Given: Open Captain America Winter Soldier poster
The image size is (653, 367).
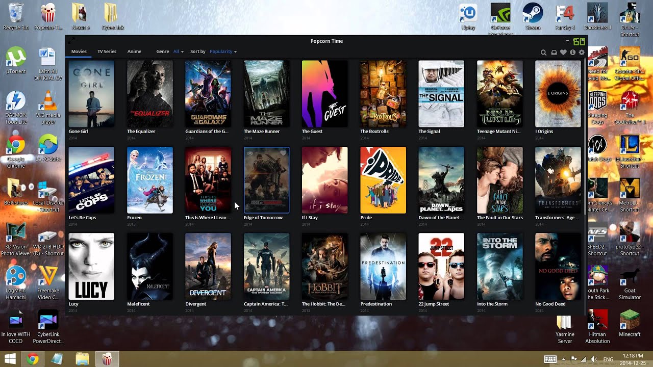Looking at the screenshot, I should (266, 267).
